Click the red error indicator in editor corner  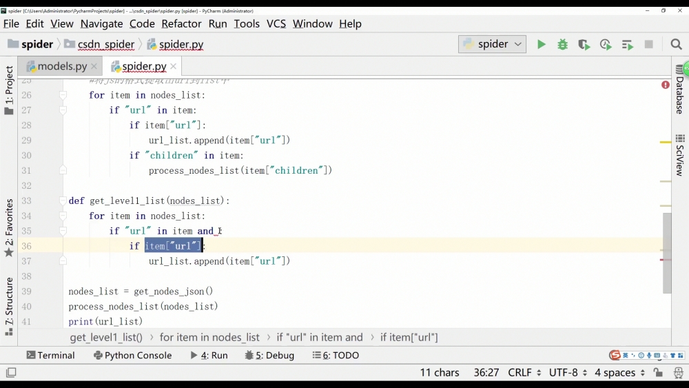tap(666, 85)
